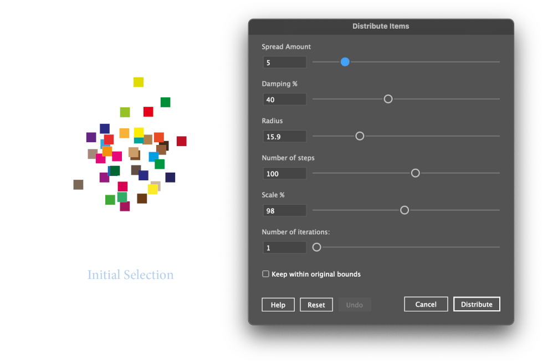Viewport: 553px width, 364px height.
Task: Click the grayed-out Undo button
Action: pyautogui.click(x=354, y=304)
